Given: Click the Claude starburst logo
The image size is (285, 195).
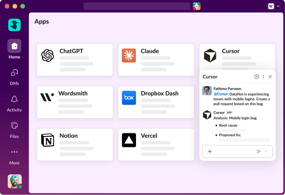Looking at the screenshot, I should click(x=129, y=56).
